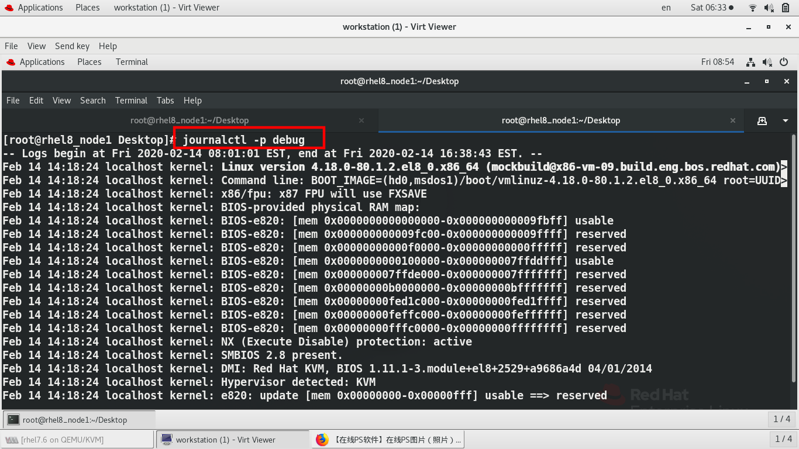799x449 pixels.
Task: Open Virt Viewer Send key menu
Action: point(72,46)
